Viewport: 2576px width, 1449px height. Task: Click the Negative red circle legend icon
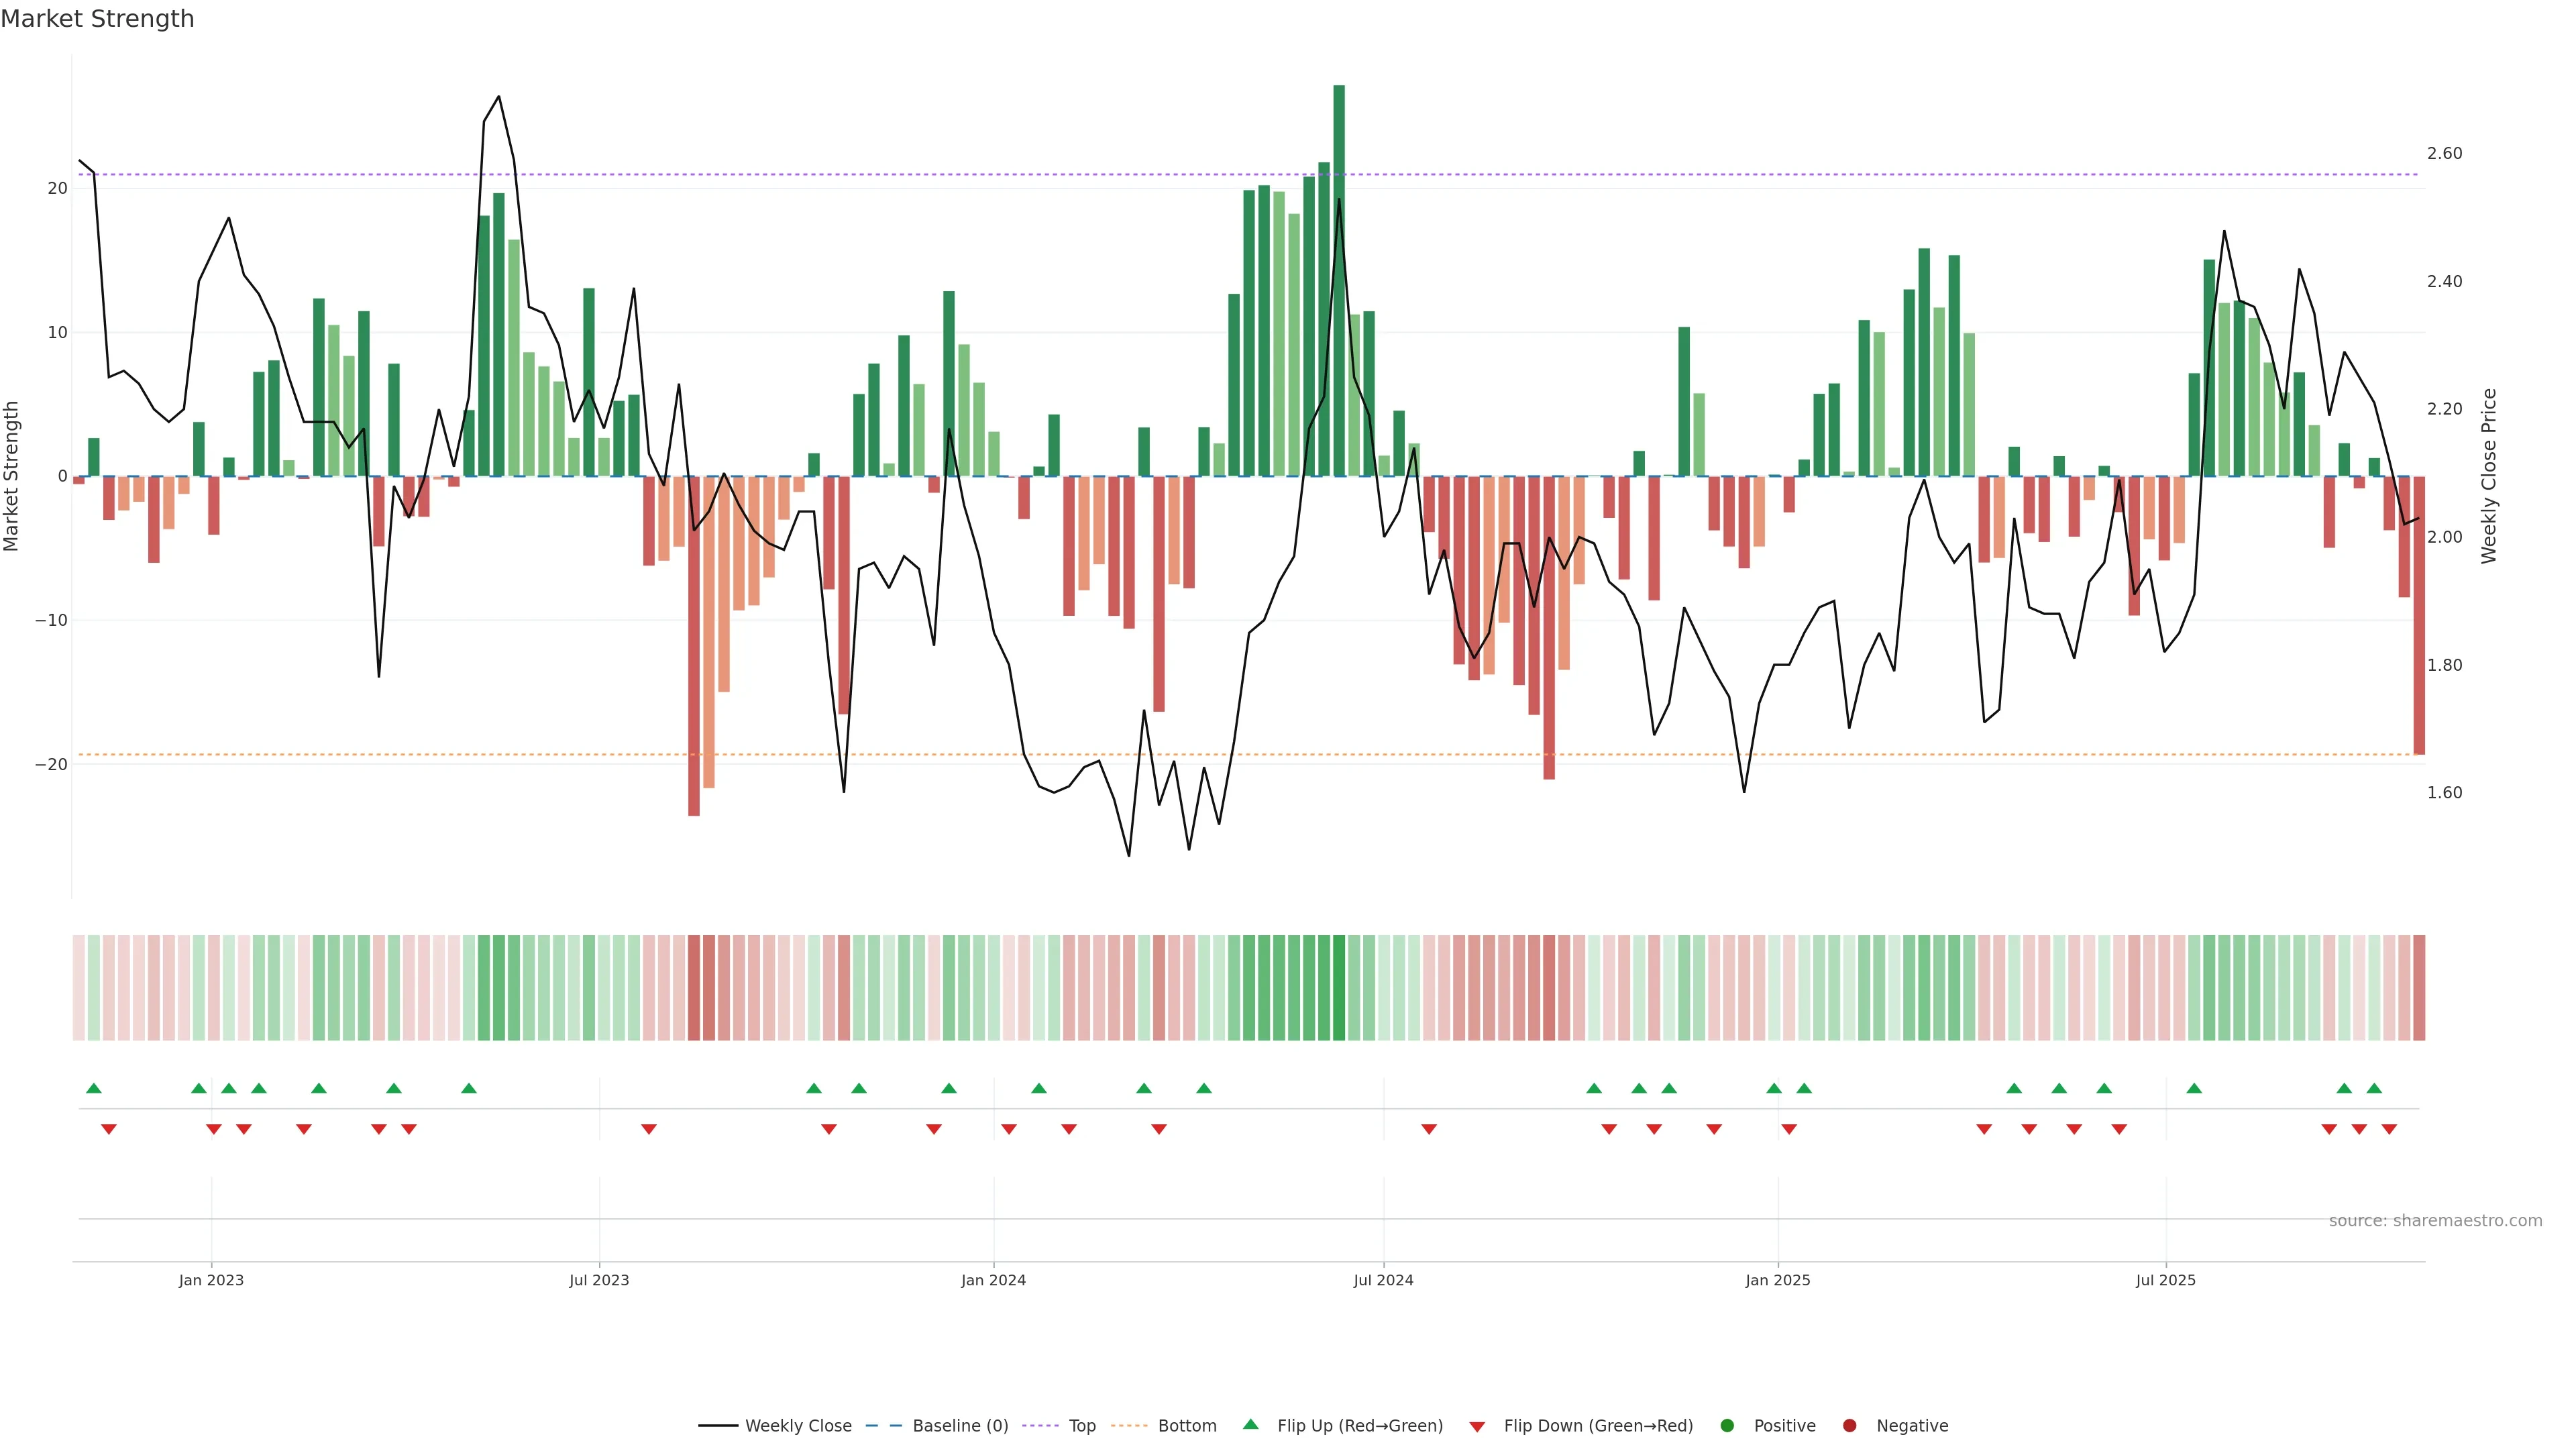point(1849,1426)
